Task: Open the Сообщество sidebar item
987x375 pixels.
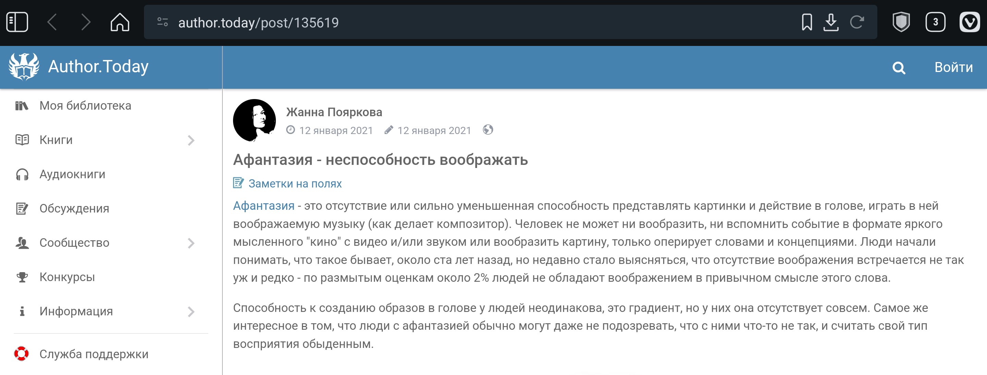Action: (x=74, y=243)
